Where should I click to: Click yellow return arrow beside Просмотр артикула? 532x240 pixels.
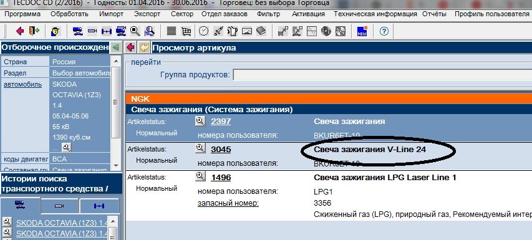pos(144,47)
